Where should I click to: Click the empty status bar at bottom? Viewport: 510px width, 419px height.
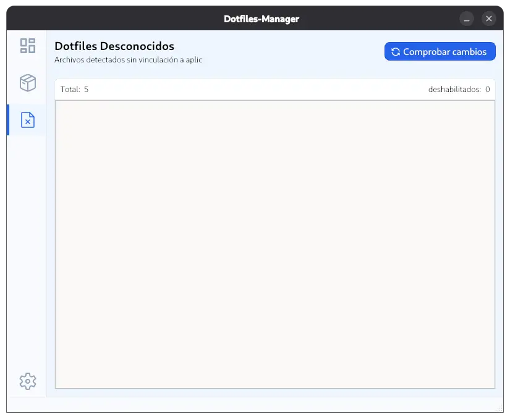tap(247, 405)
